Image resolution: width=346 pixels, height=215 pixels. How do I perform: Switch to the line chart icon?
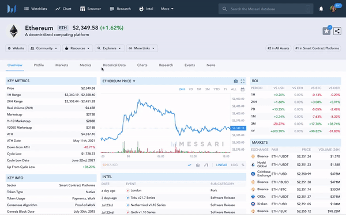pyautogui.click(x=190, y=165)
